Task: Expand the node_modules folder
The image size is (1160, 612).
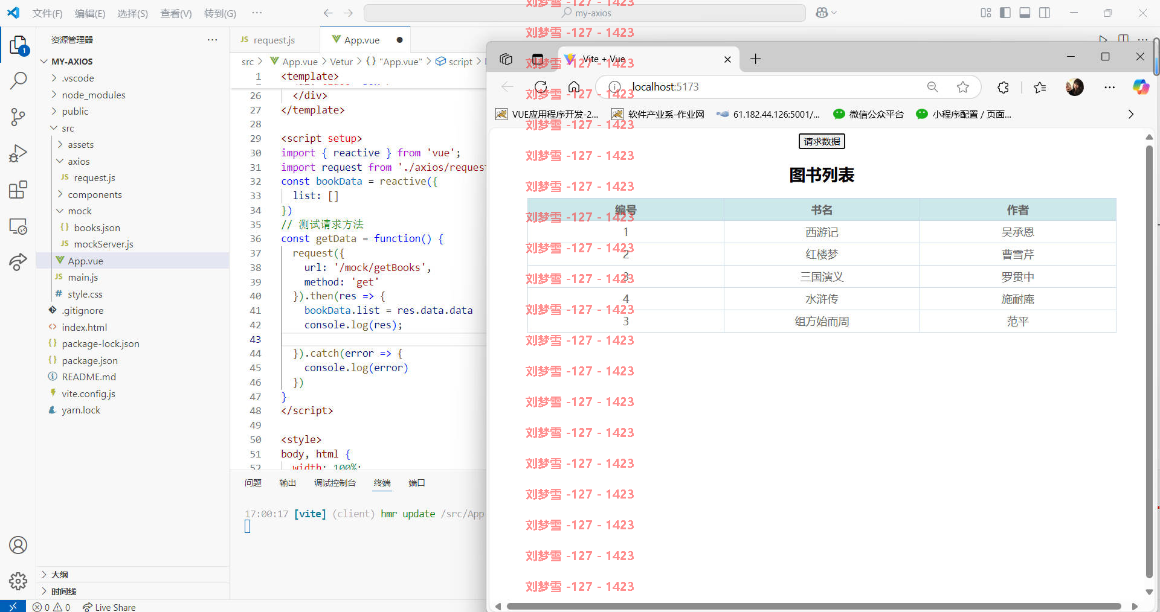Action: point(54,95)
